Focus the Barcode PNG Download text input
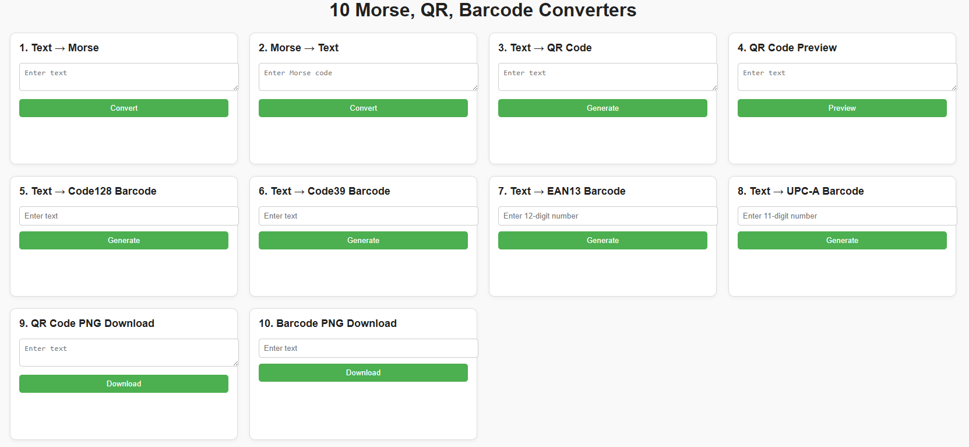The image size is (969, 447). coord(368,348)
